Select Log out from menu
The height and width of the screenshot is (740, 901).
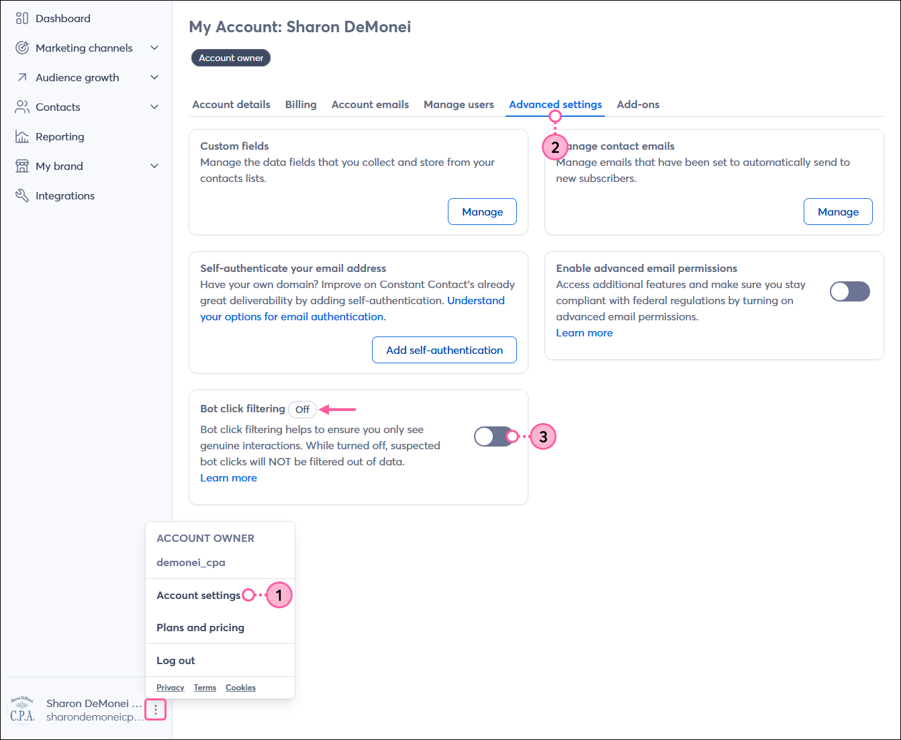(x=175, y=660)
